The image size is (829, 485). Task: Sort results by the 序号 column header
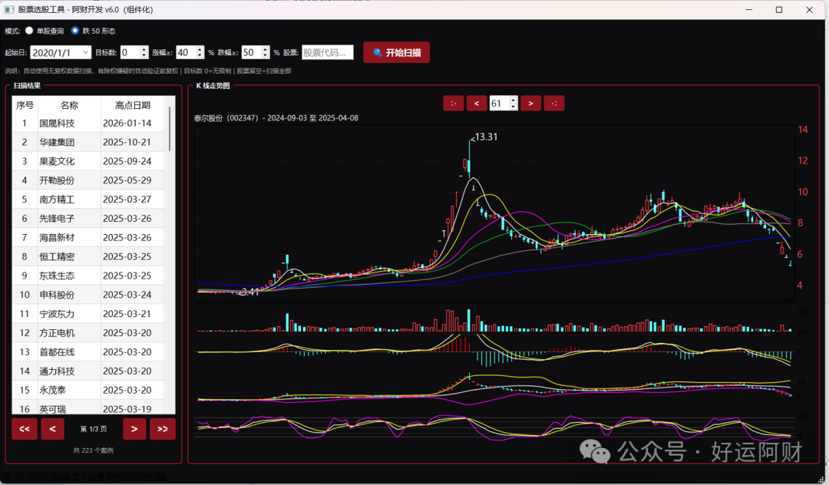click(x=25, y=105)
